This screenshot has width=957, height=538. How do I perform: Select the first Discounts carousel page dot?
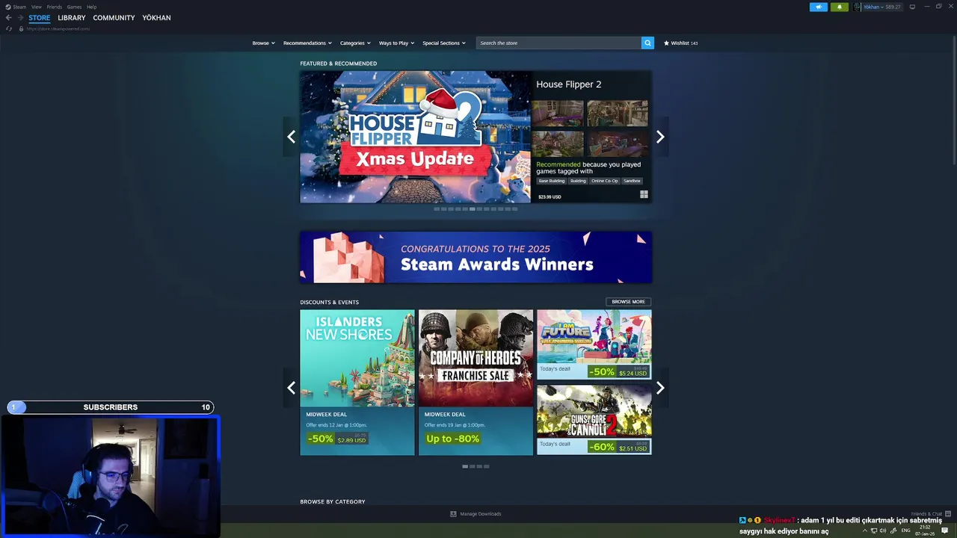465,466
